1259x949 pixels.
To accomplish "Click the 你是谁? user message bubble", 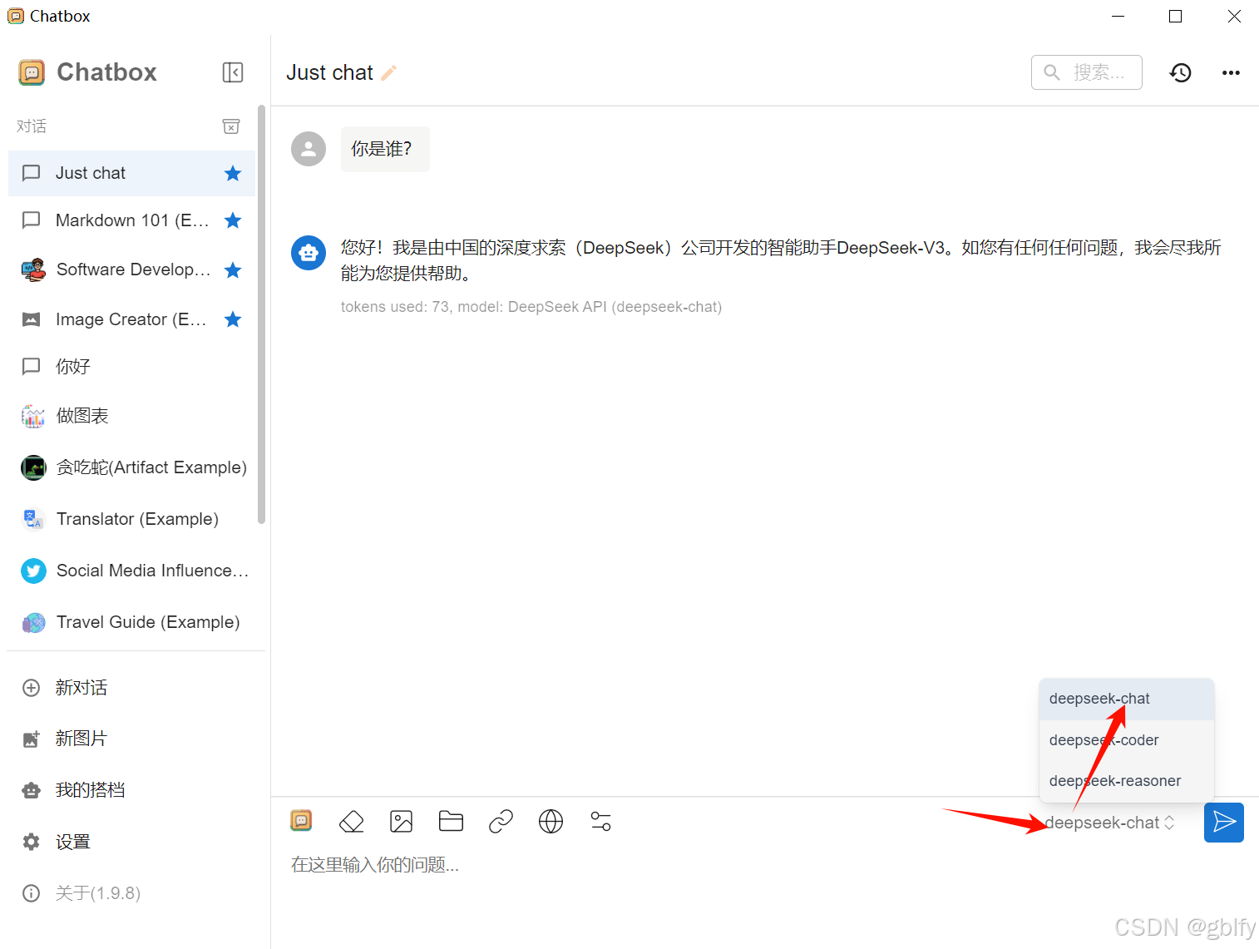I will pyautogui.click(x=385, y=149).
